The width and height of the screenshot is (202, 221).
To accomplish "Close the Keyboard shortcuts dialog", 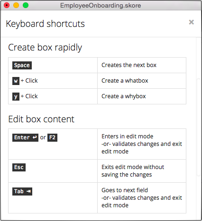I will pos(191,22).
